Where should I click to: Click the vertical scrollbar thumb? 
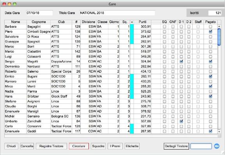(x=219, y=37)
